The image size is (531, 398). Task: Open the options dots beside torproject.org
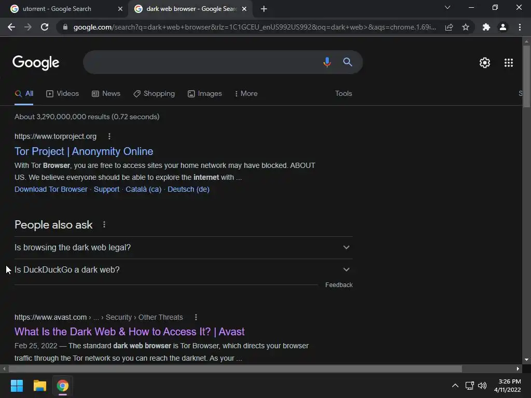tap(109, 136)
